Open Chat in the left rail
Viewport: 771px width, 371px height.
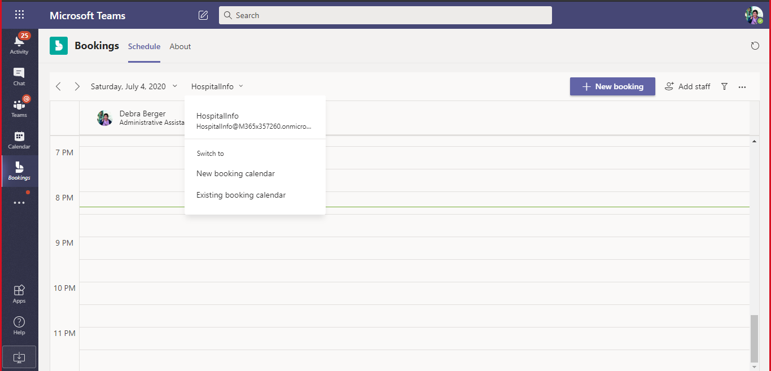19,76
